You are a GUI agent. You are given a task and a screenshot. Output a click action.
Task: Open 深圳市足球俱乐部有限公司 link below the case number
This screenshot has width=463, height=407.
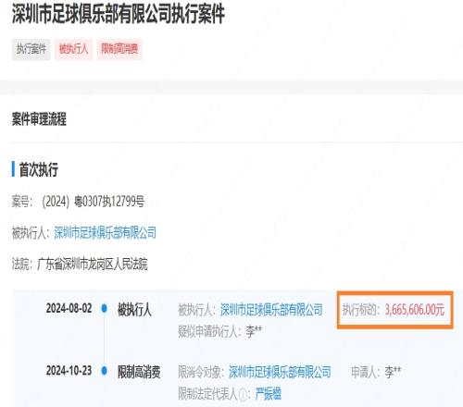(105, 233)
